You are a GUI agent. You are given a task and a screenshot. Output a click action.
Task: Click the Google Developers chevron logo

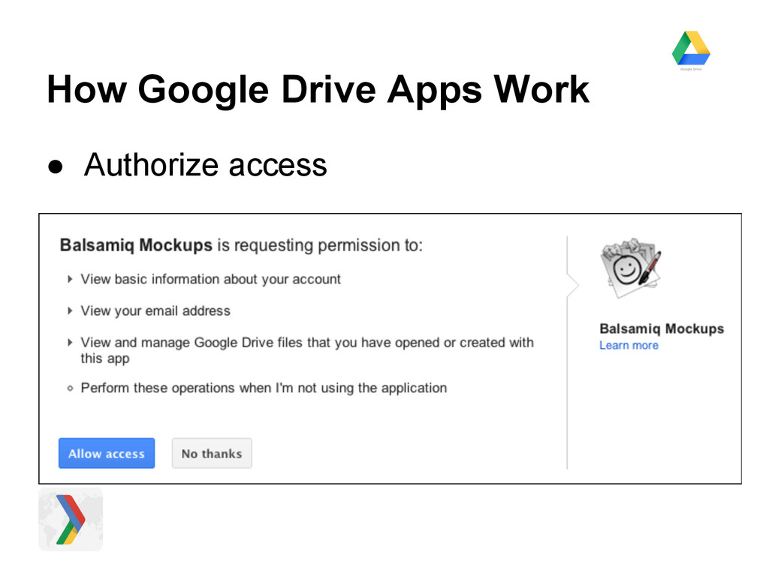tap(71, 519)
